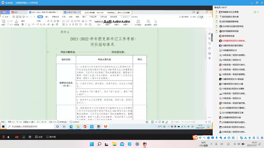Click the speaker icon in call bar

(8, 137)
